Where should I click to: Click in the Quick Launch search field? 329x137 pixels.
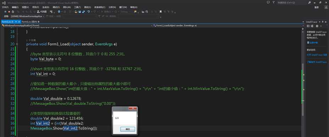tap(292, 2)
